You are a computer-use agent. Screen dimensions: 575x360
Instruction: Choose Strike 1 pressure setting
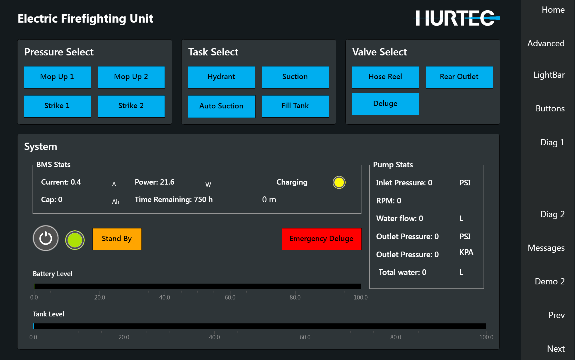pyautogui.click(x=57, y=106)
